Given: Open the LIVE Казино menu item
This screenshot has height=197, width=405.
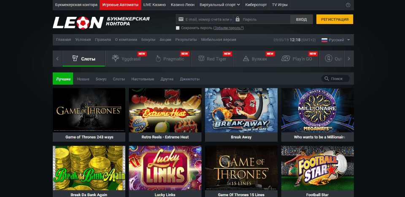Looking at the screenshot, I should click(154, 5).
